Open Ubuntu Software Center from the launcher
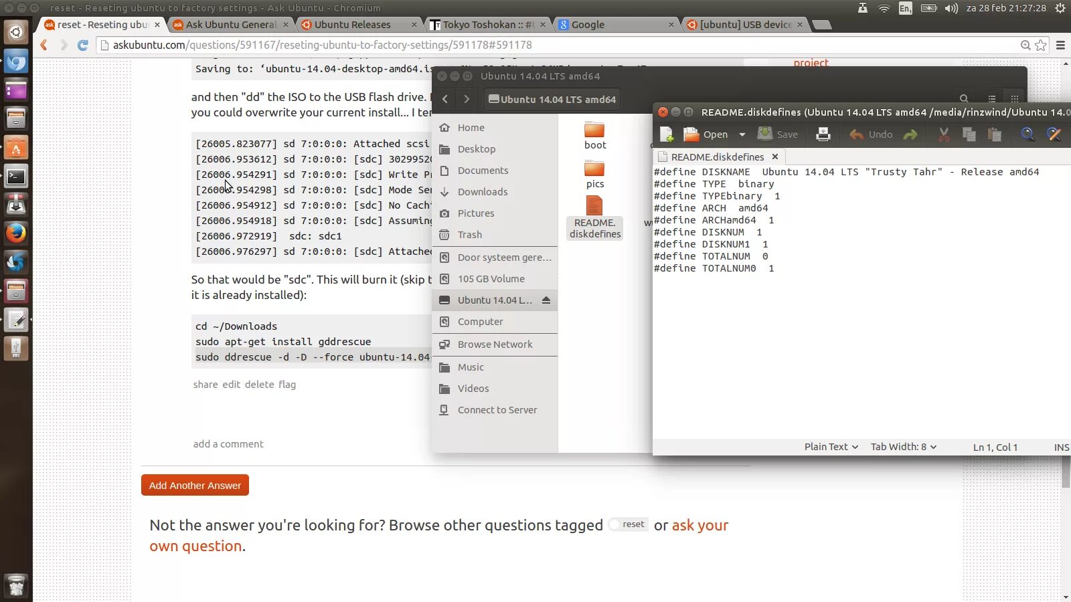 point(16,147)
